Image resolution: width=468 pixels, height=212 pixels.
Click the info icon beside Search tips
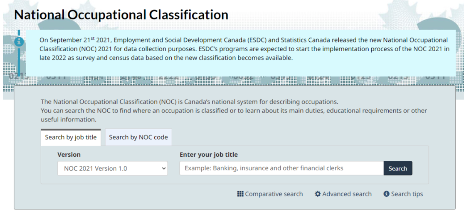tap(386, 194)
